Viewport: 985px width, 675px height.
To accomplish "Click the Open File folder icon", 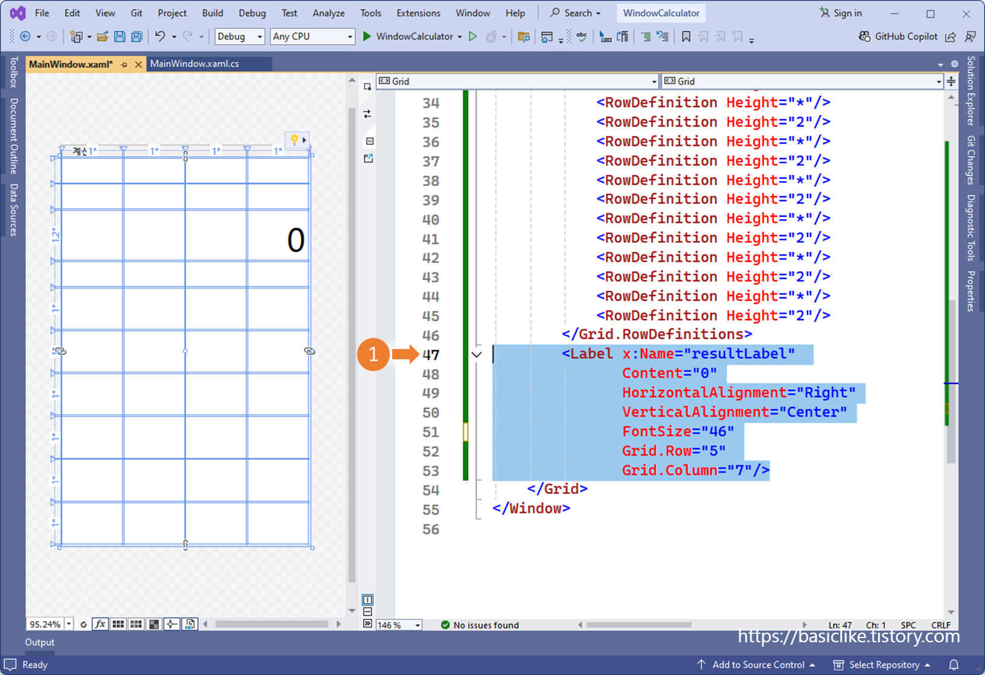I will tap(102, 37).
